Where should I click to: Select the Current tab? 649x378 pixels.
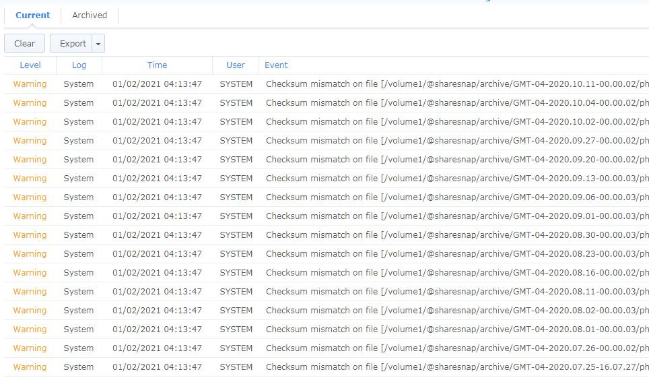click(32, 15)
